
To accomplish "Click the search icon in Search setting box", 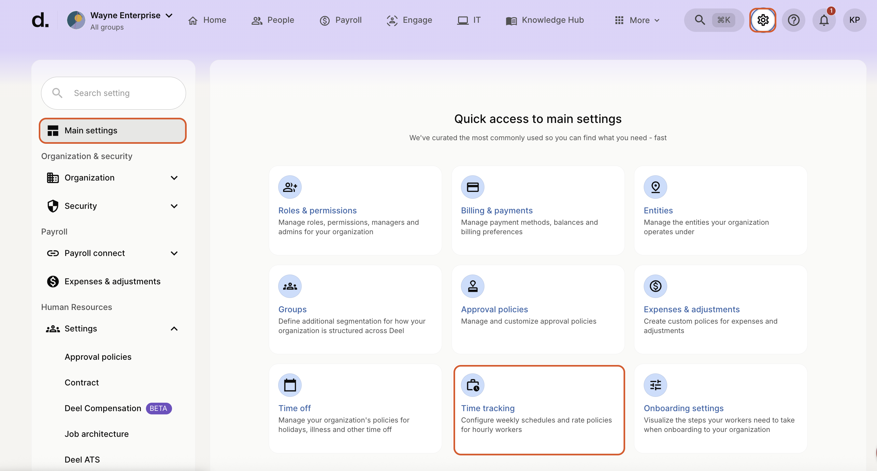I will [57, 93].
